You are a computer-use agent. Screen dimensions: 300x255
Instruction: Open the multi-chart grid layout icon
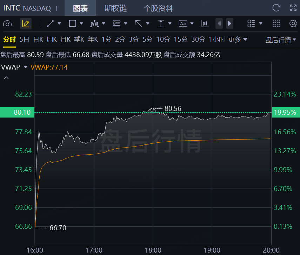tap(276, 24)
